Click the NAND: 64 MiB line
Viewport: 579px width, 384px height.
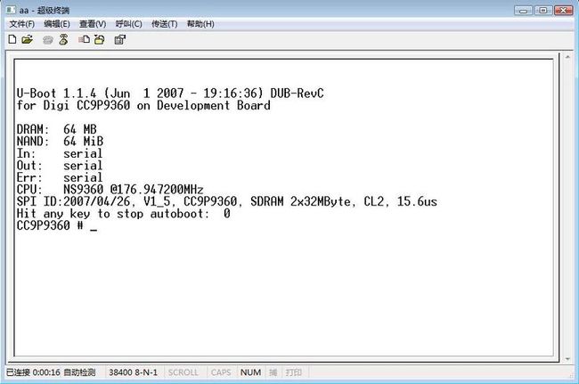coord(61,141)
